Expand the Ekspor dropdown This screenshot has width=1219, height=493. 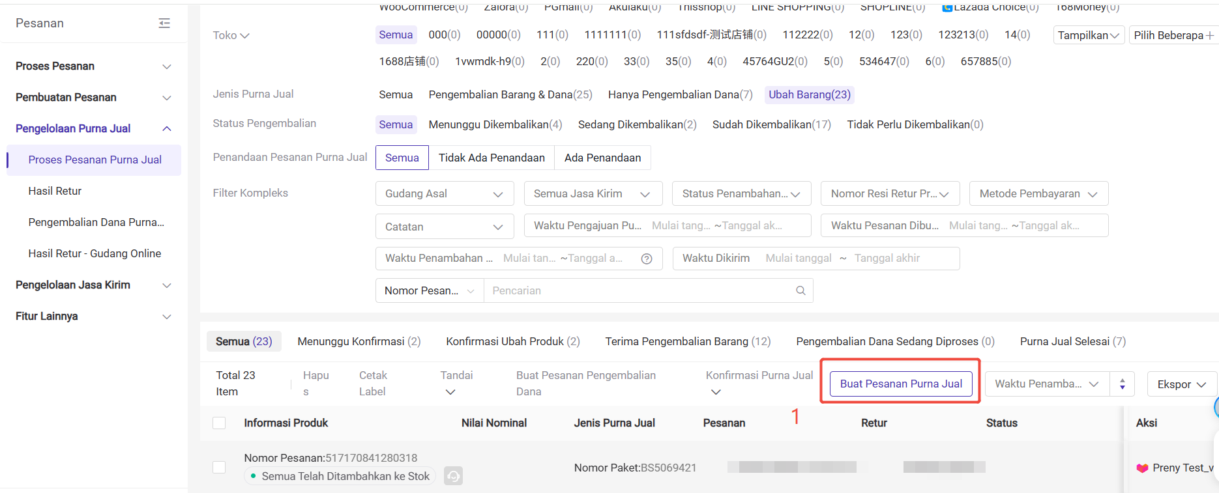coord(1181,384)
